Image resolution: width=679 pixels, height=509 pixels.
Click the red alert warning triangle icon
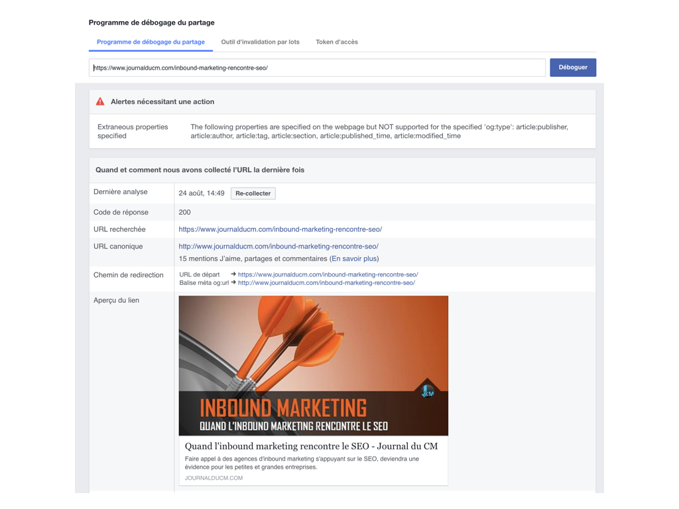[100, 101]
